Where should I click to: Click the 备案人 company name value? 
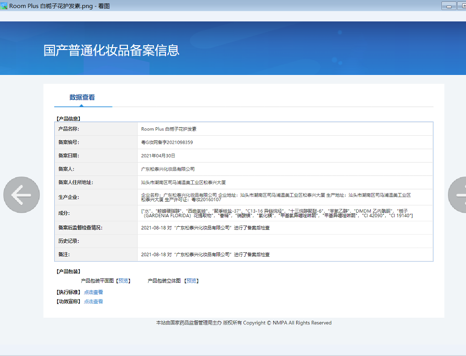coord(168,169)
